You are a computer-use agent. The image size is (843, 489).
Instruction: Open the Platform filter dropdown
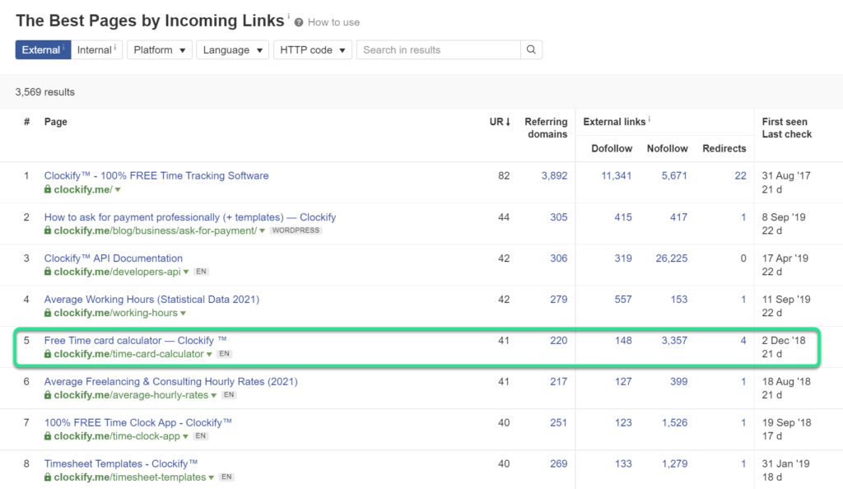pyautogui.click(x=160, y=49)
